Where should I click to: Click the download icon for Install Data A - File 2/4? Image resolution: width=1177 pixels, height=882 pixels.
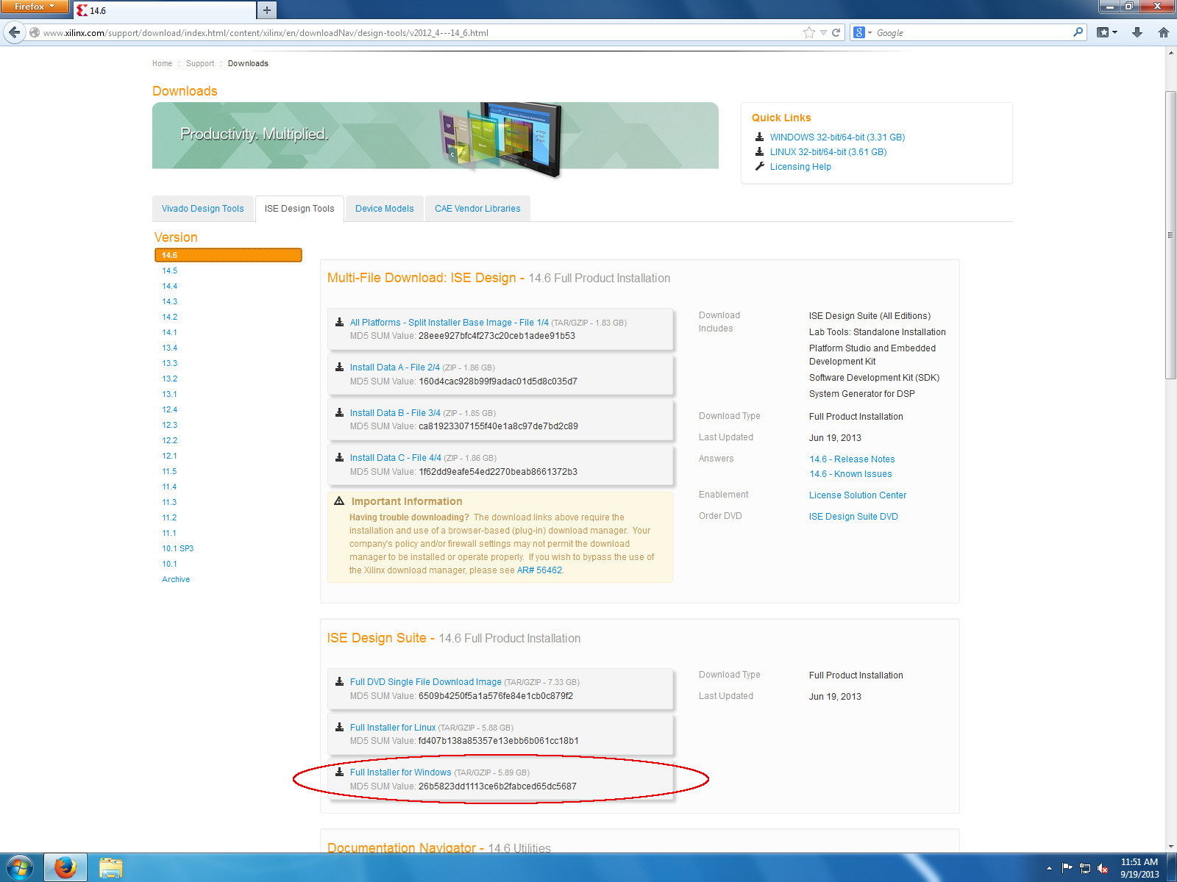click(x=340, y=367)
